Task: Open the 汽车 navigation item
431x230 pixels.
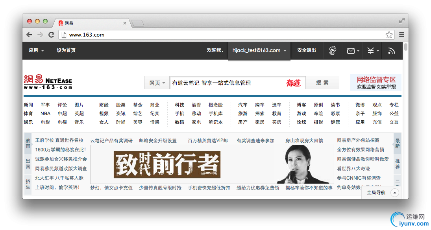Action: (243, 105)
